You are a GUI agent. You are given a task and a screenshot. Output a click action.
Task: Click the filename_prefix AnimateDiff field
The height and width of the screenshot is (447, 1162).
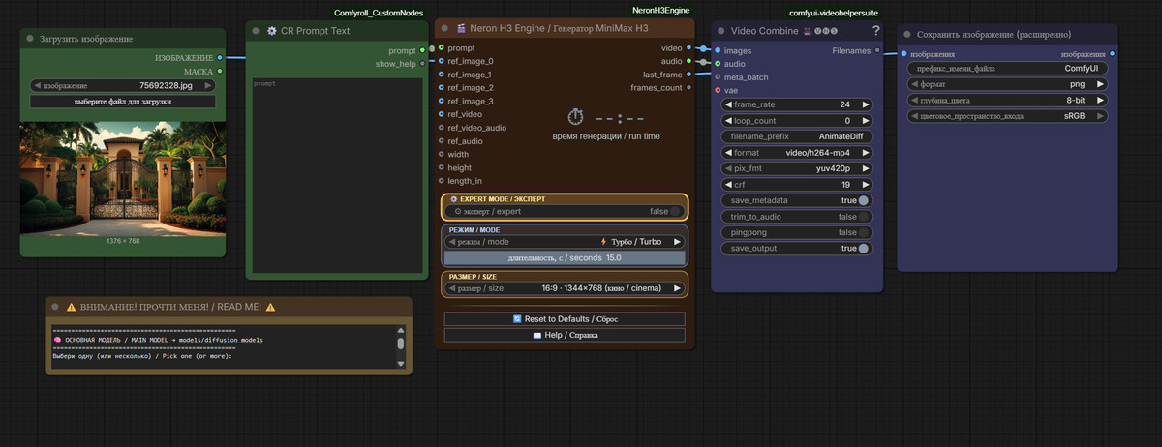coord(797,136)
